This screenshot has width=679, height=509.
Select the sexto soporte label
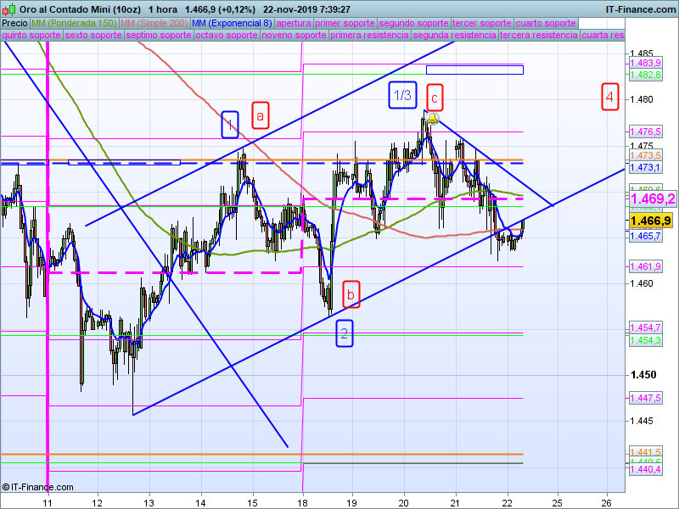pyautogui.click(x=93, y=35)
